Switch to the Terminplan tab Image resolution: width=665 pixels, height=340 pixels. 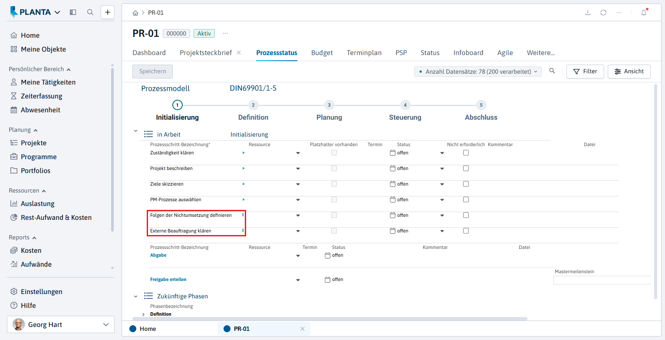(x=364, y=53)
